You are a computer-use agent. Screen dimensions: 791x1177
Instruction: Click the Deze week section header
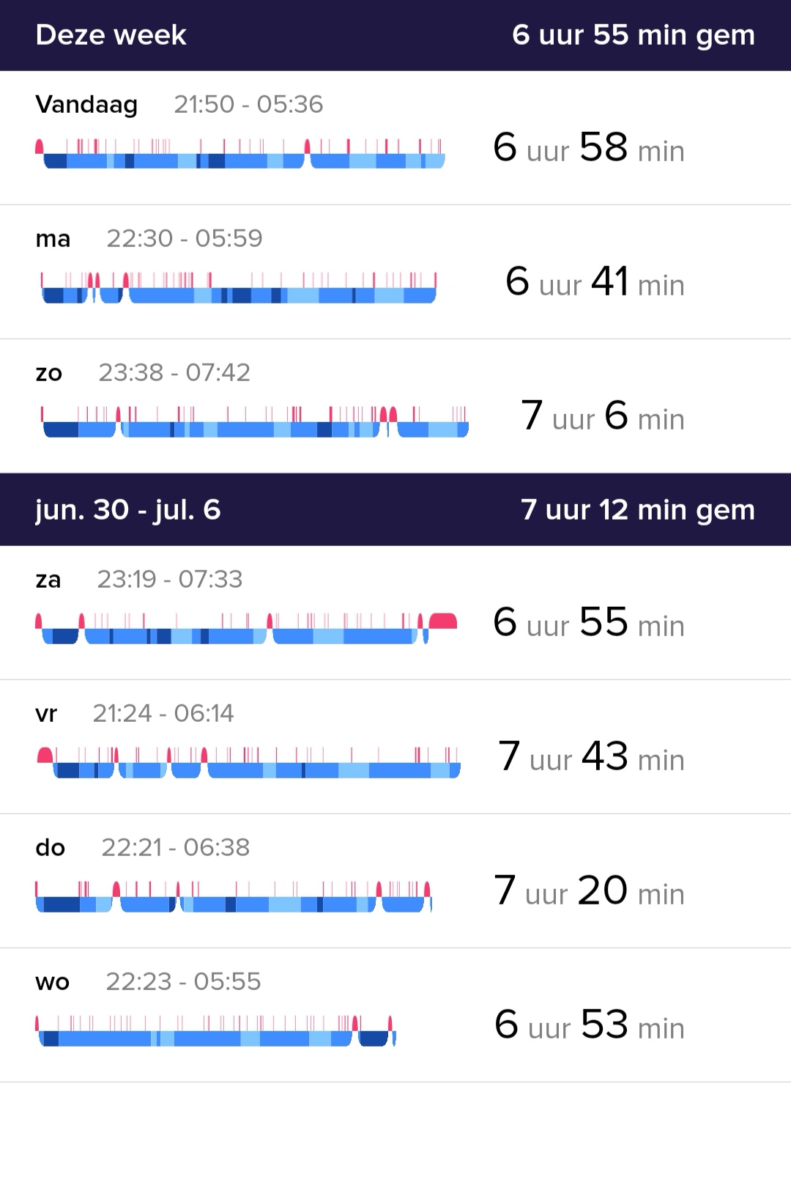(111, 35)
